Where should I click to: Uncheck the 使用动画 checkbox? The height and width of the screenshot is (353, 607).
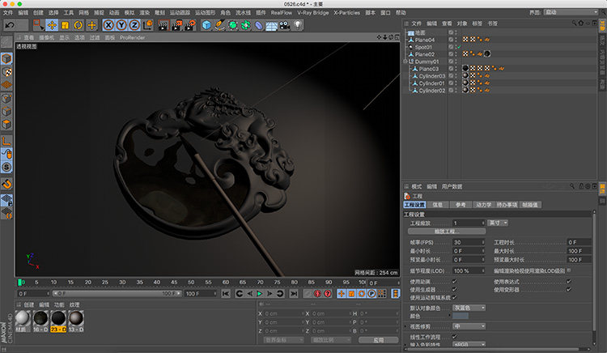[x=454, y=281]
